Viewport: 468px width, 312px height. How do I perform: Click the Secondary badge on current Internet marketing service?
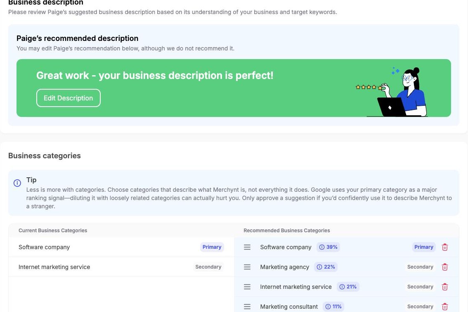coord(208,267)
